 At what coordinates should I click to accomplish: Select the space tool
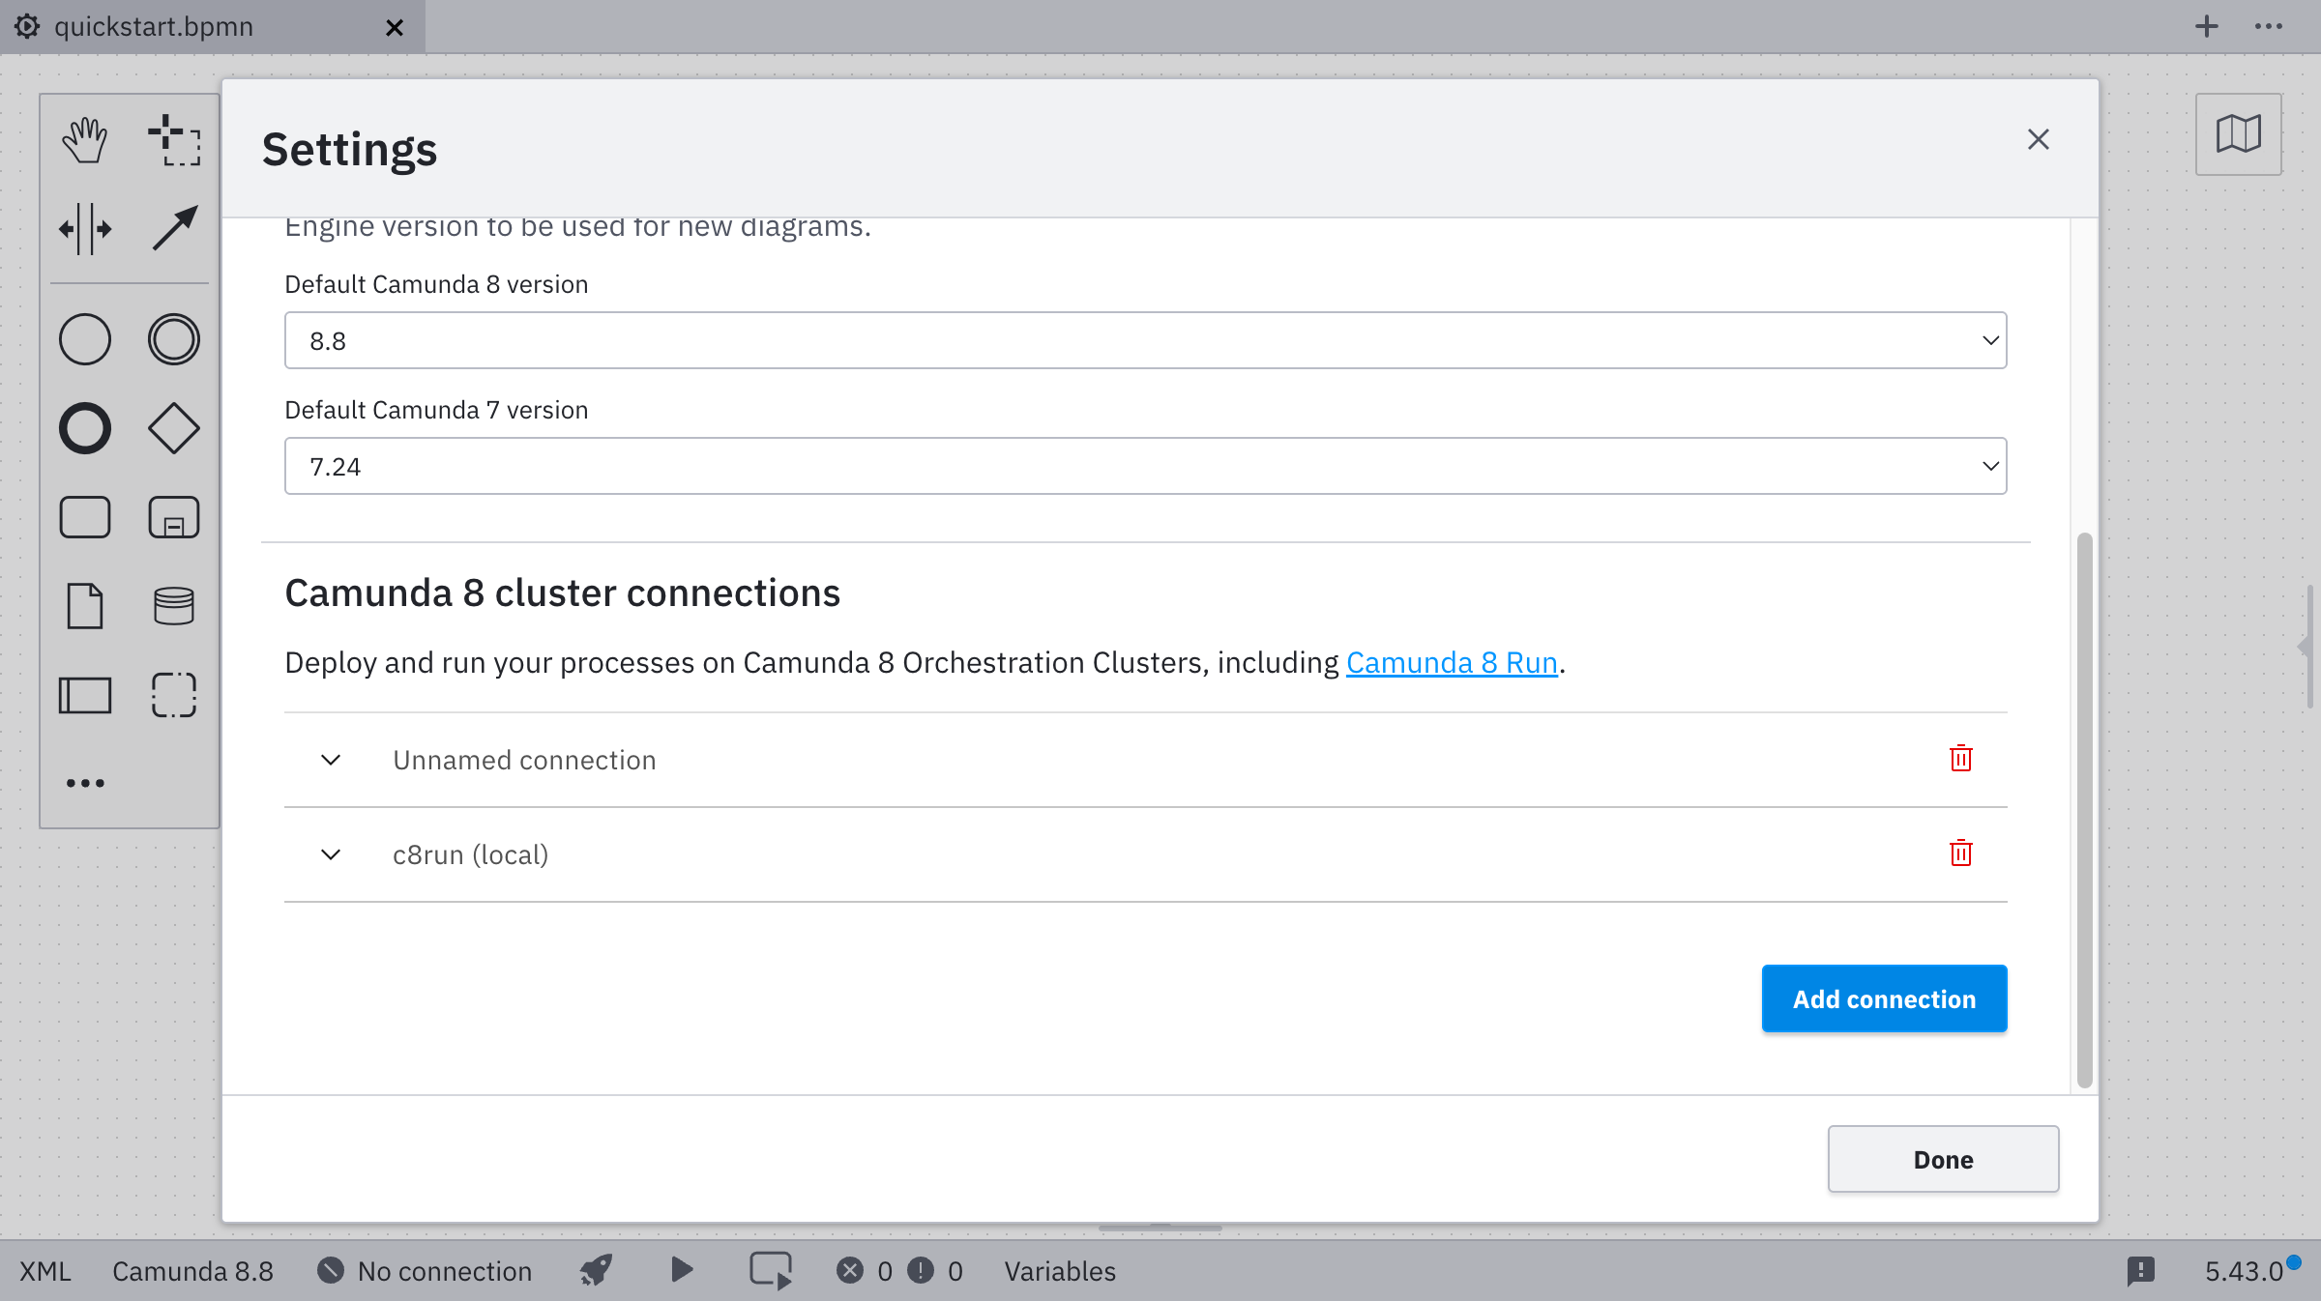85,229
